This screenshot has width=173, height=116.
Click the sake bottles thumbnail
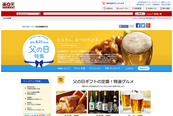pos(103,102)
